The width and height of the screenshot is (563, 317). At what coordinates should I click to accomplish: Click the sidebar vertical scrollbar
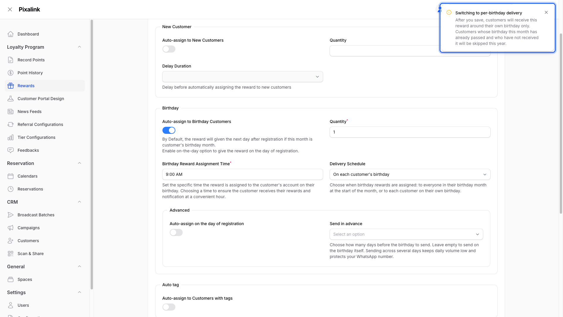click(x=92, y=154)
